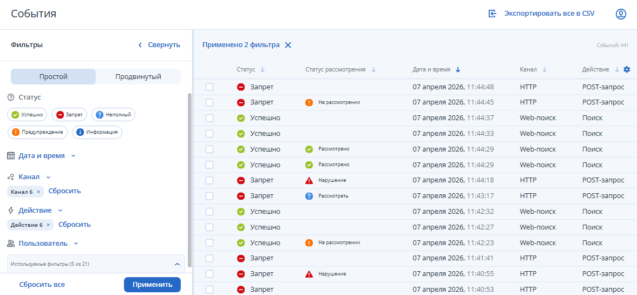Sort by Статус column arrow
This screenshot has width=637, height=295.
(262, 70)
